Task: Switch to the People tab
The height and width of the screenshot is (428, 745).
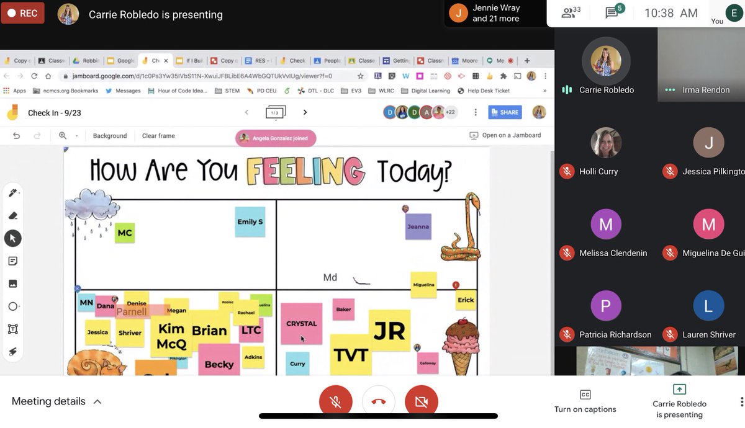Action: [328, 61]
